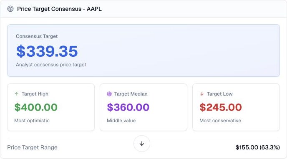
Task: Click the 'Target Median' label
Action: [131, 94]
